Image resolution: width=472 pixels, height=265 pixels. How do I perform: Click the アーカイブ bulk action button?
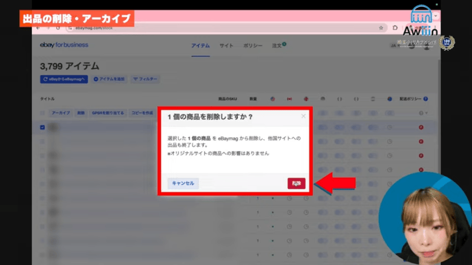[61, 113]
